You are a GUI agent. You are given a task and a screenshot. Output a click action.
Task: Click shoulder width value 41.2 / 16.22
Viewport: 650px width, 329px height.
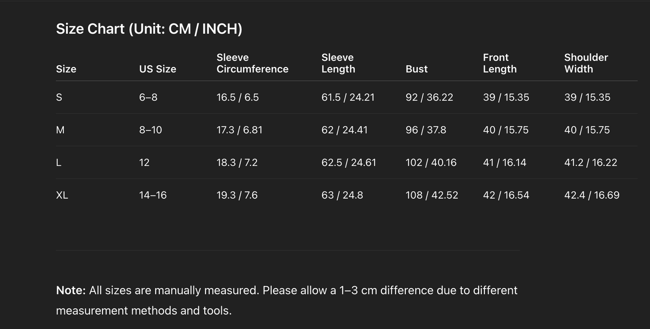point(591,162)
